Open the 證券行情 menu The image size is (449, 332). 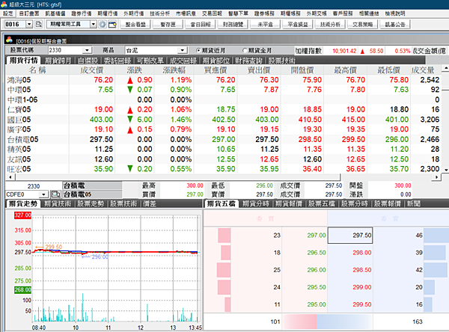pyautogui.click(x=82, y=13)
